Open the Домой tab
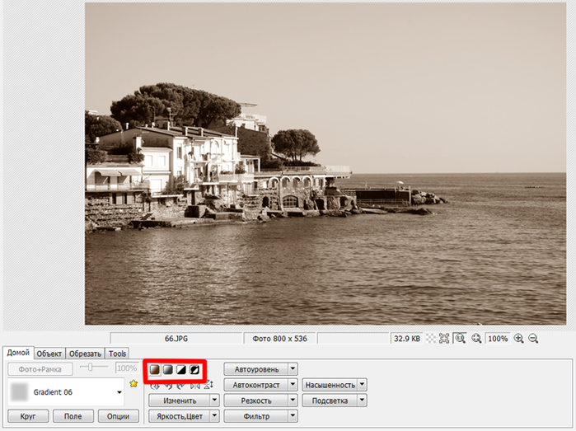Screen dimensions: 576x431 18,353
